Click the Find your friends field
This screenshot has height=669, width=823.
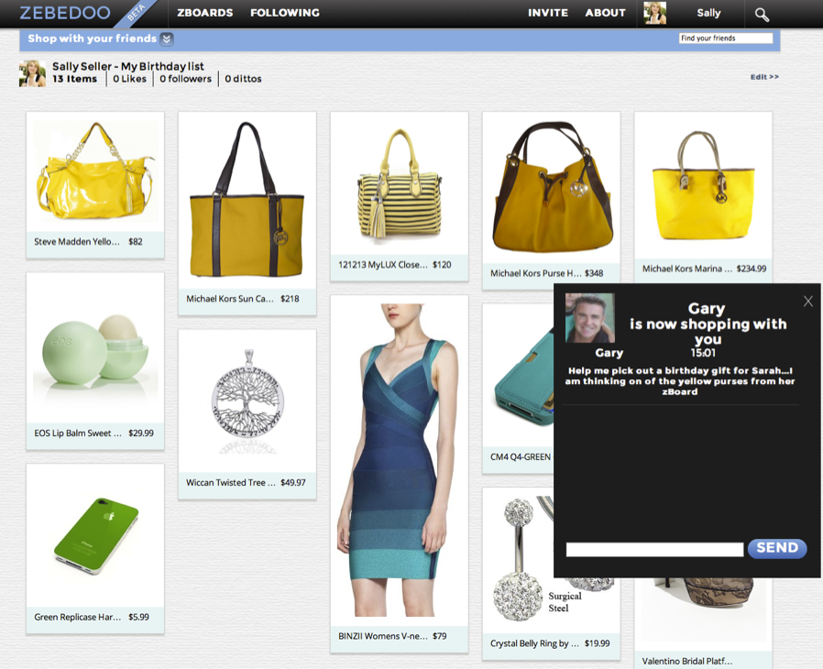click(725, 38)
